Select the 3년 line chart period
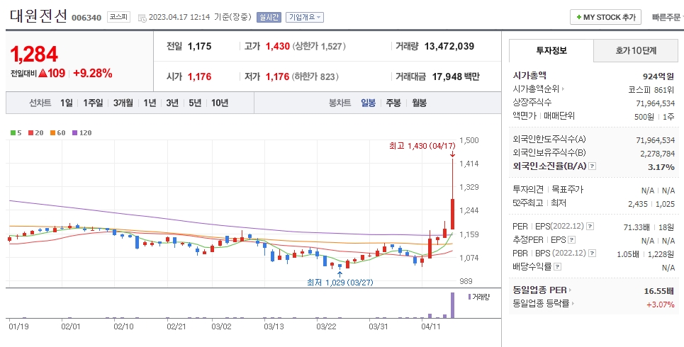Image resolution: width=684 pixels, height=347 pixels. click(x=172, y=103)
